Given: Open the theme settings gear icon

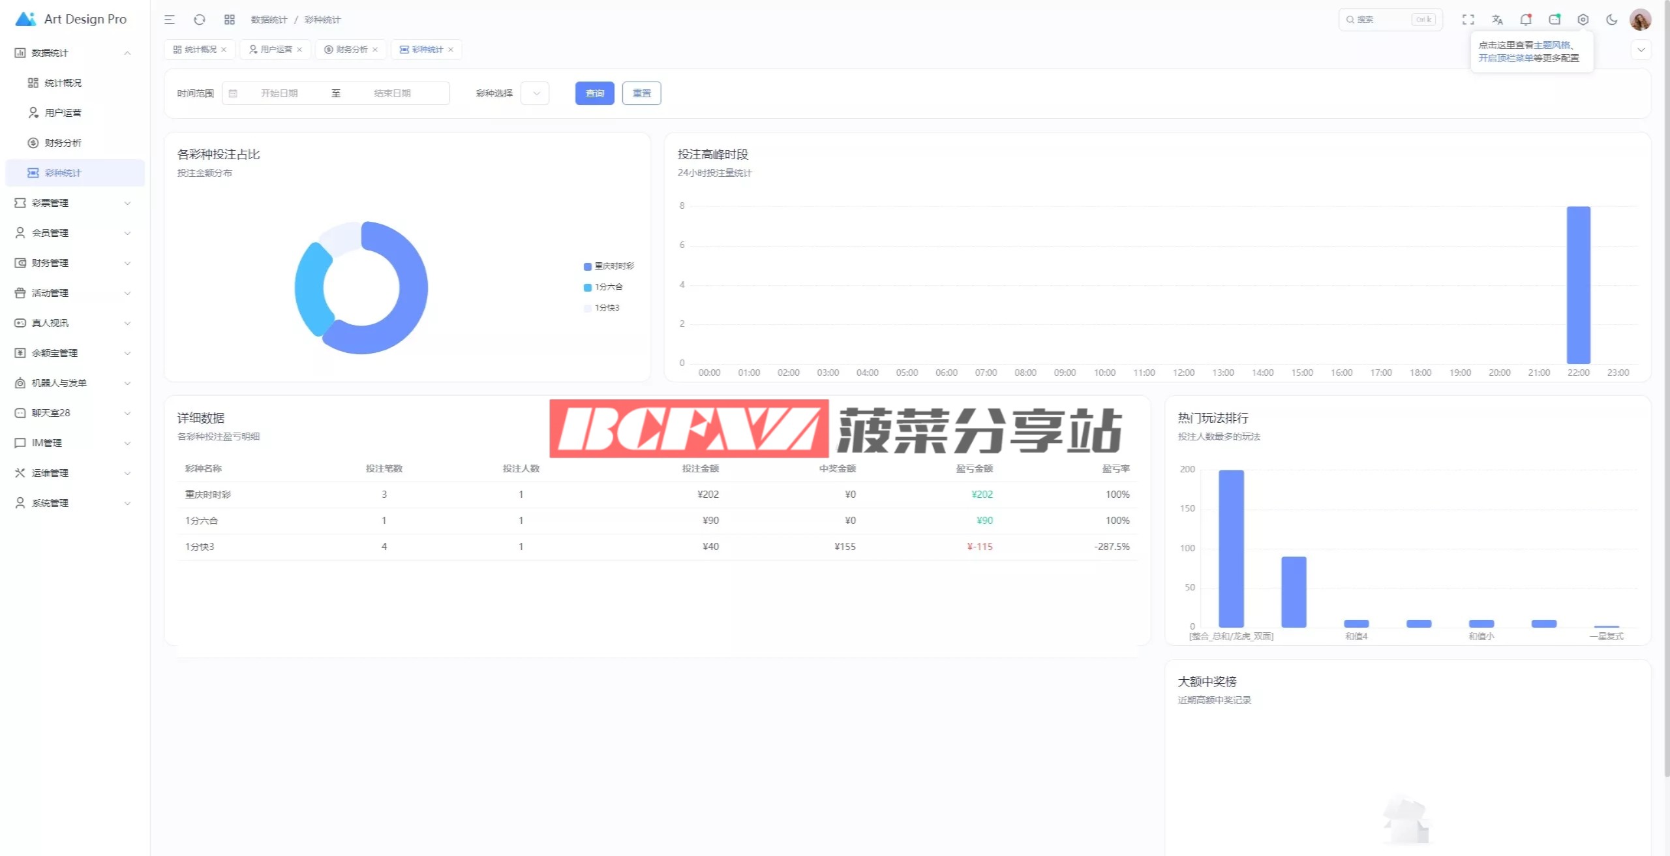Looking at the screenshot, I should 1583,20.
